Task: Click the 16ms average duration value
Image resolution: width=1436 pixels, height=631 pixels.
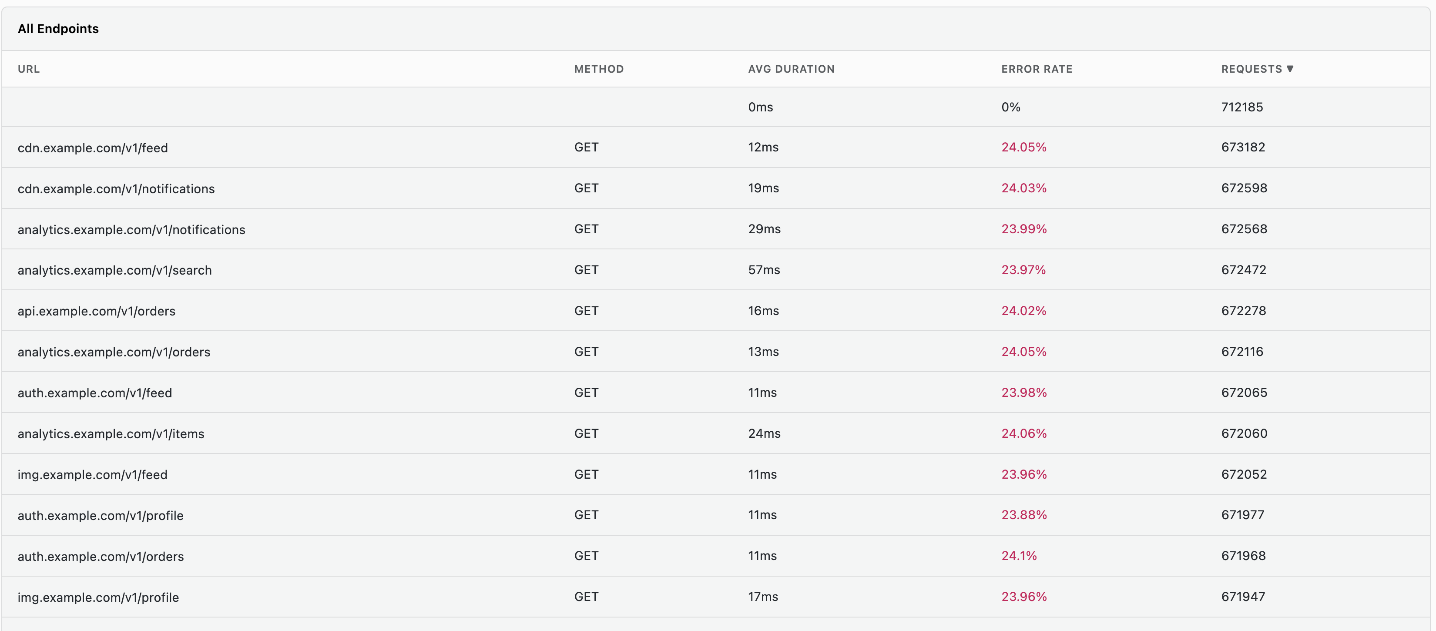Action: click(764, 310)
